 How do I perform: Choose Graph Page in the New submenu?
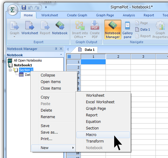pos(96,109)
